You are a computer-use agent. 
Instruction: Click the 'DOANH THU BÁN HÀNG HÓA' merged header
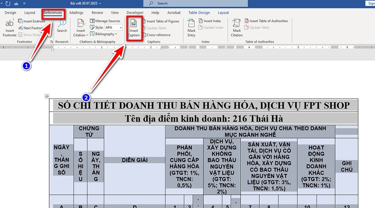250,132
